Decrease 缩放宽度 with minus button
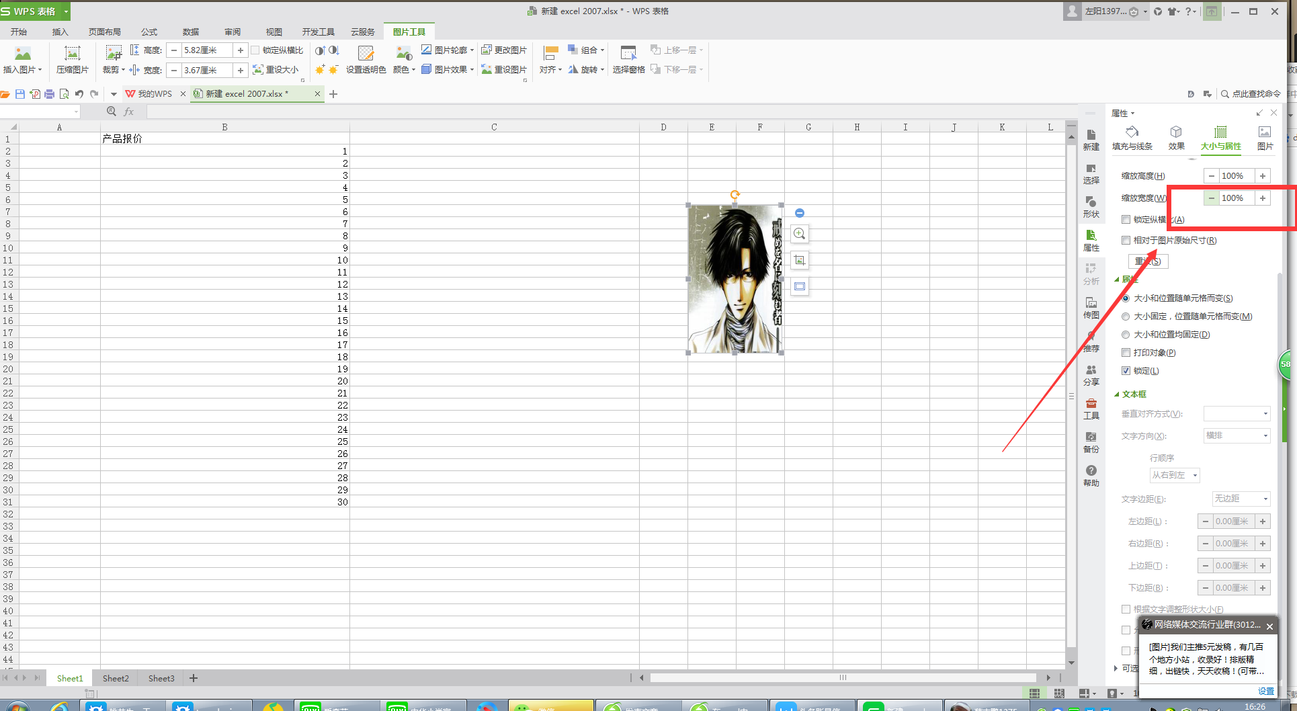 point(1211,198)
